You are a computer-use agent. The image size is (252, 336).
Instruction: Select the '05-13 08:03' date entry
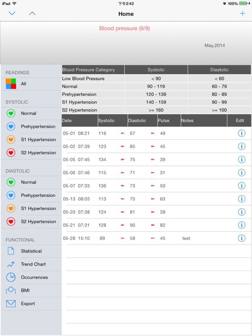[76, 199]
